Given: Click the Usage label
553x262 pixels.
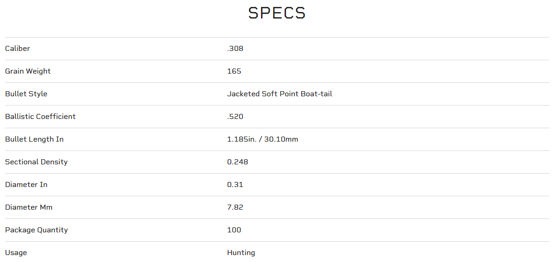Looking at the screenshot, I should coord(16,253).
